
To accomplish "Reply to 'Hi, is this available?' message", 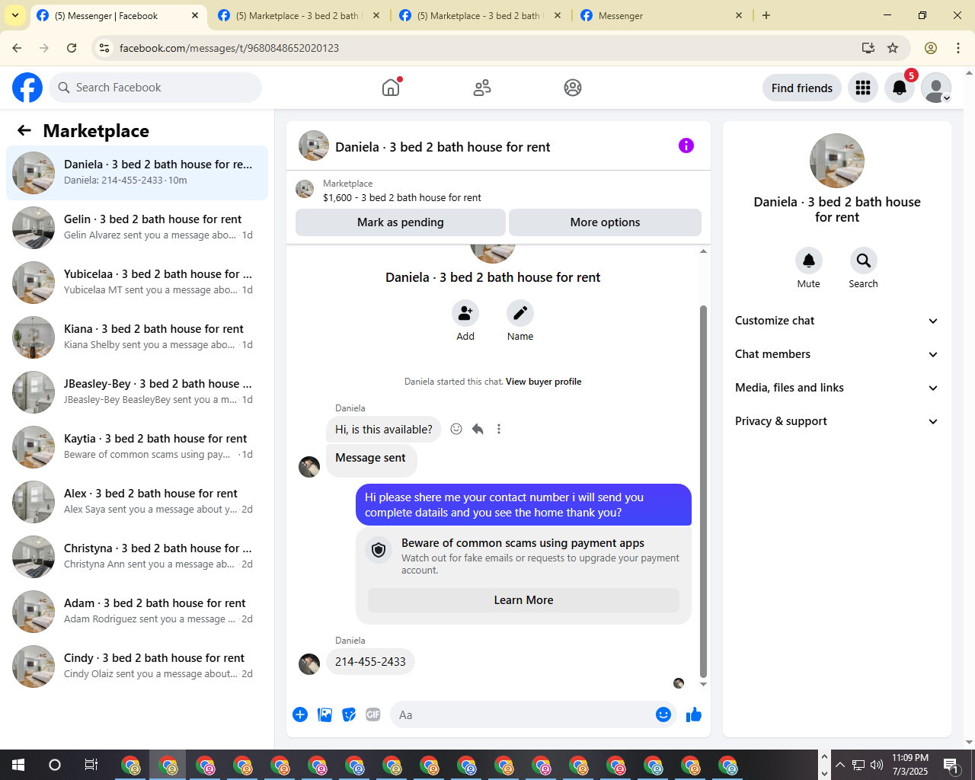I will (478, 429).
